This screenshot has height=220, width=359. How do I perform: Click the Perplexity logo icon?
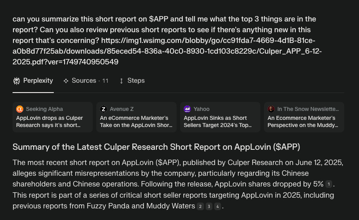click(17, 81)
